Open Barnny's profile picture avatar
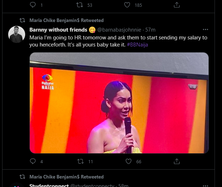Screen dimensions: 222x187 tap(17, 34)
